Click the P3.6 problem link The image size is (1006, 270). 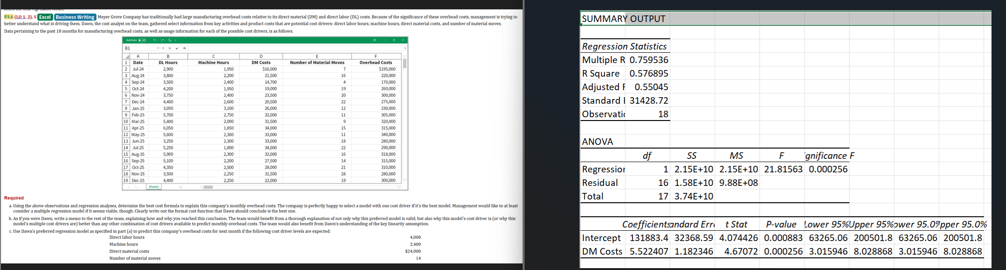[8, 17]
